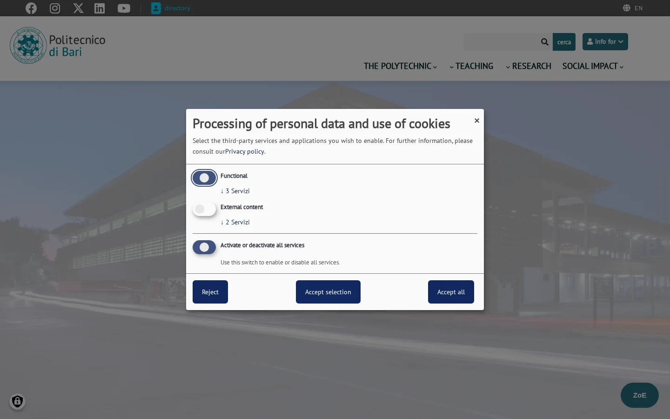This screenshot has width=670, height=419.
Task: Close the cookie dialog with the X
Action: pyautogui.click(x=477, y=121)
